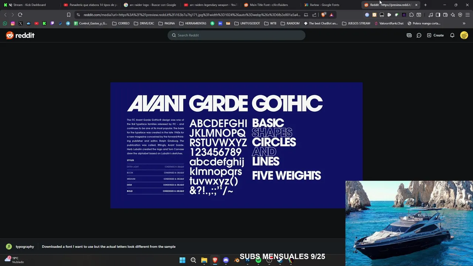473x266 pixels.
Task: Expand the RANDOM bookmarks folder
Action: click(x=290, y=23)
